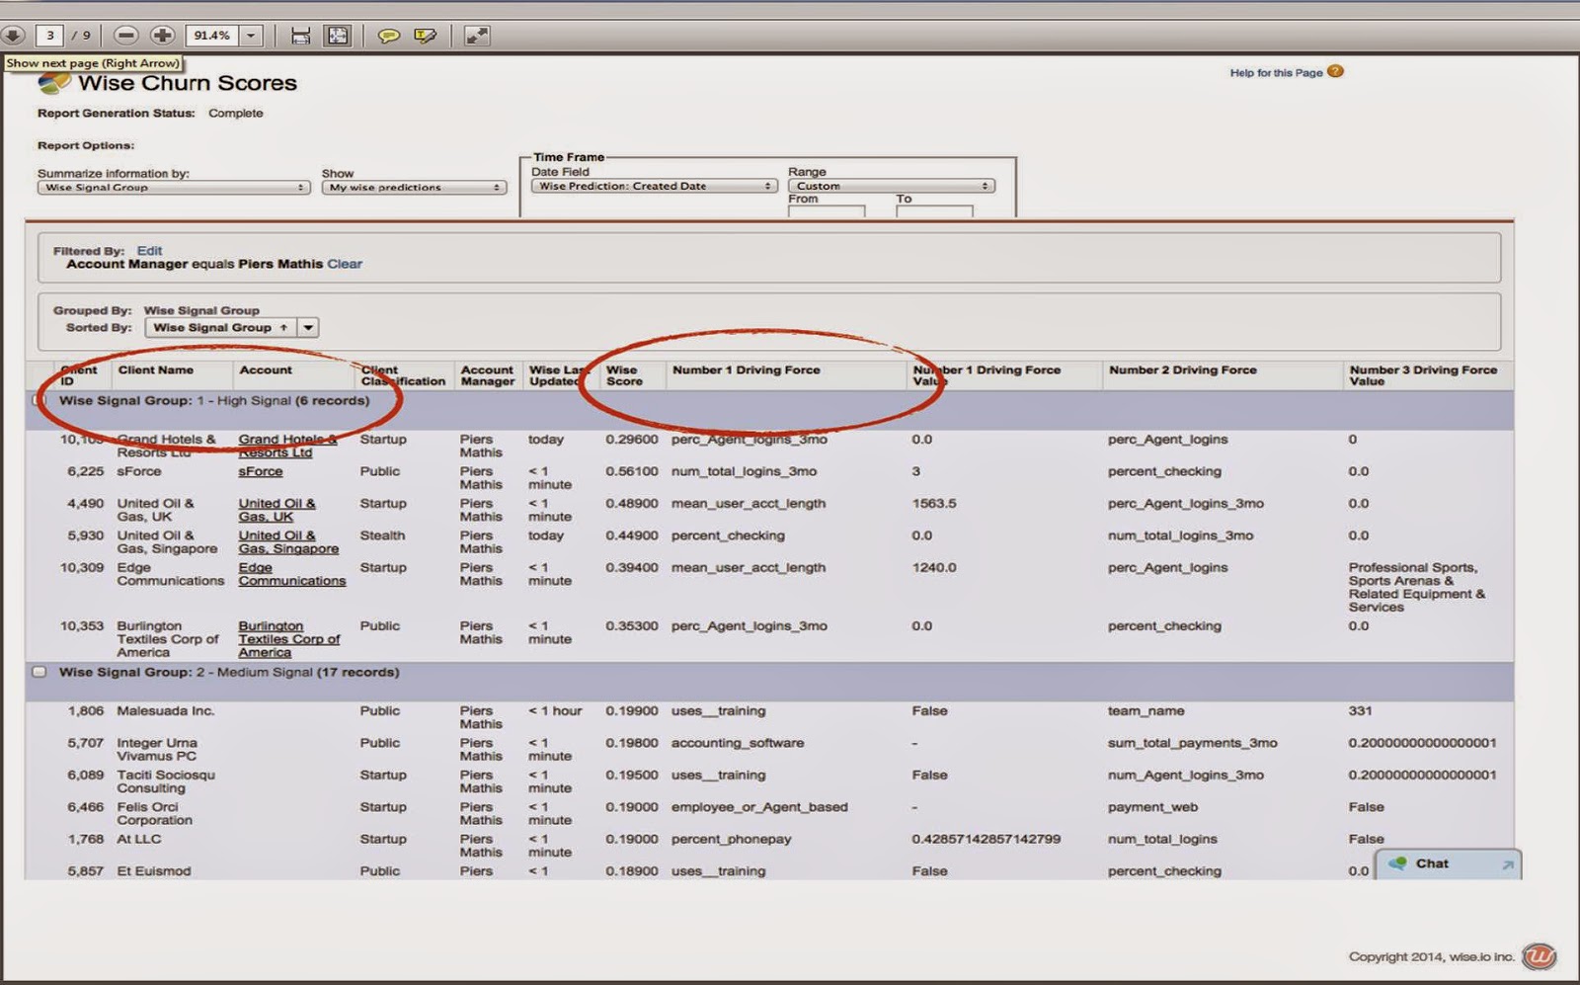Toggle the Medium Signal group checkbox
The height and width of the screenshot is (985, 1580).
pos(39,672)
